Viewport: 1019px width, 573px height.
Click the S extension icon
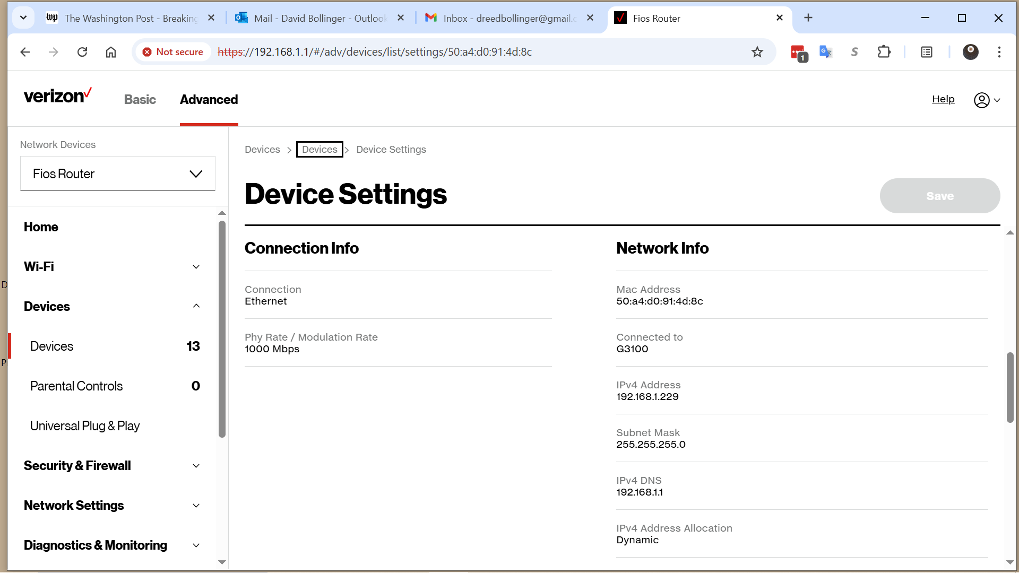tap(854, 52)
